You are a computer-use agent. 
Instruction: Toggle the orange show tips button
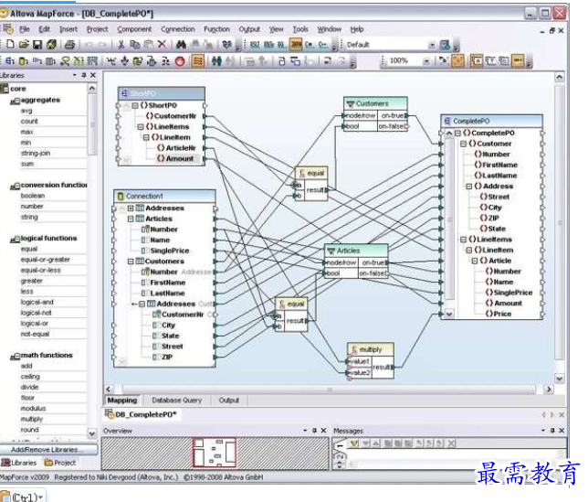tap(518, 60)
